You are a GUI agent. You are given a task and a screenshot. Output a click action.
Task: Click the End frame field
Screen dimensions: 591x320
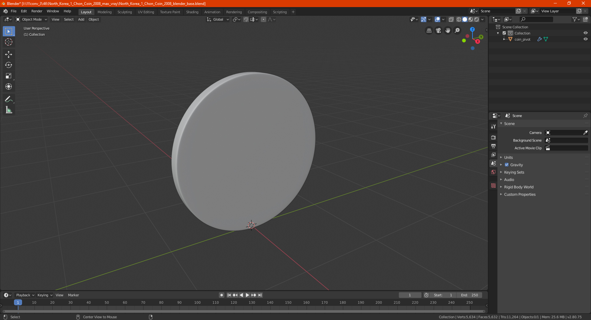[x=469, y=295]
